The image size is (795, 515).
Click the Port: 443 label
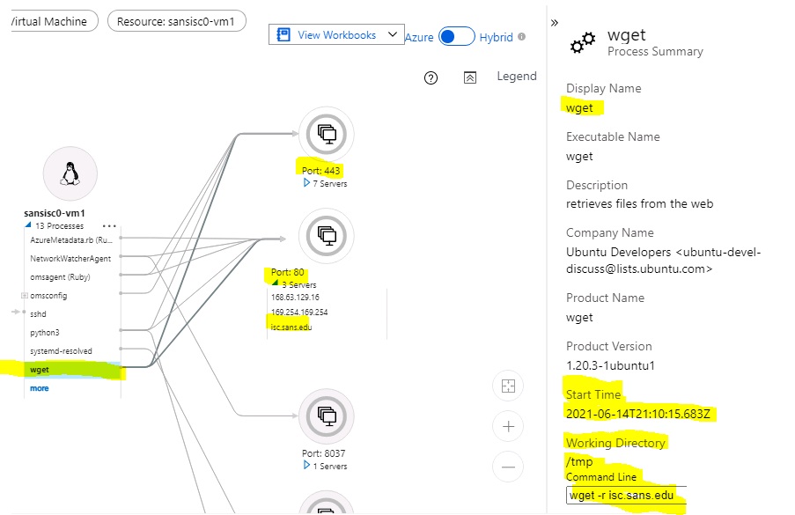(x=321, y=170)
